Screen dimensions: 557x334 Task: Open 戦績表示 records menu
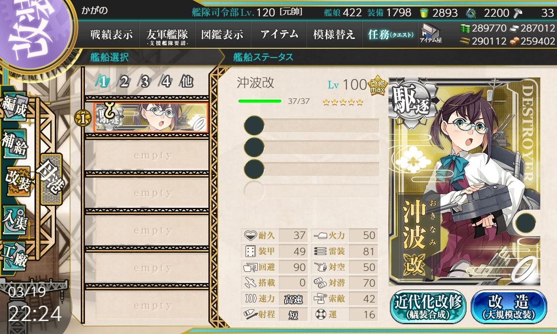111,34
